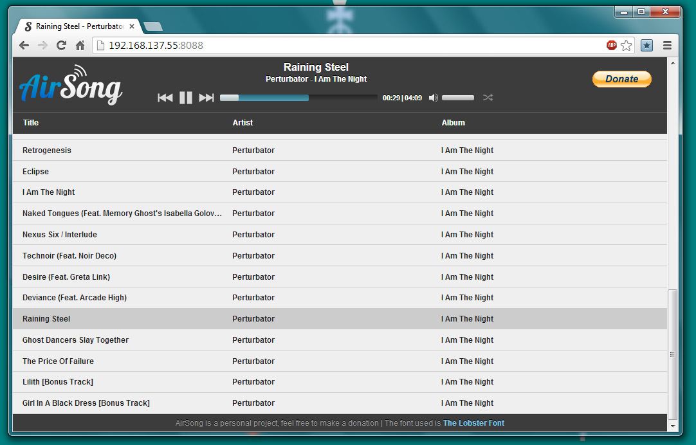Open The Lobster Font link
The image size is (696, 445).
coord(473,423)
